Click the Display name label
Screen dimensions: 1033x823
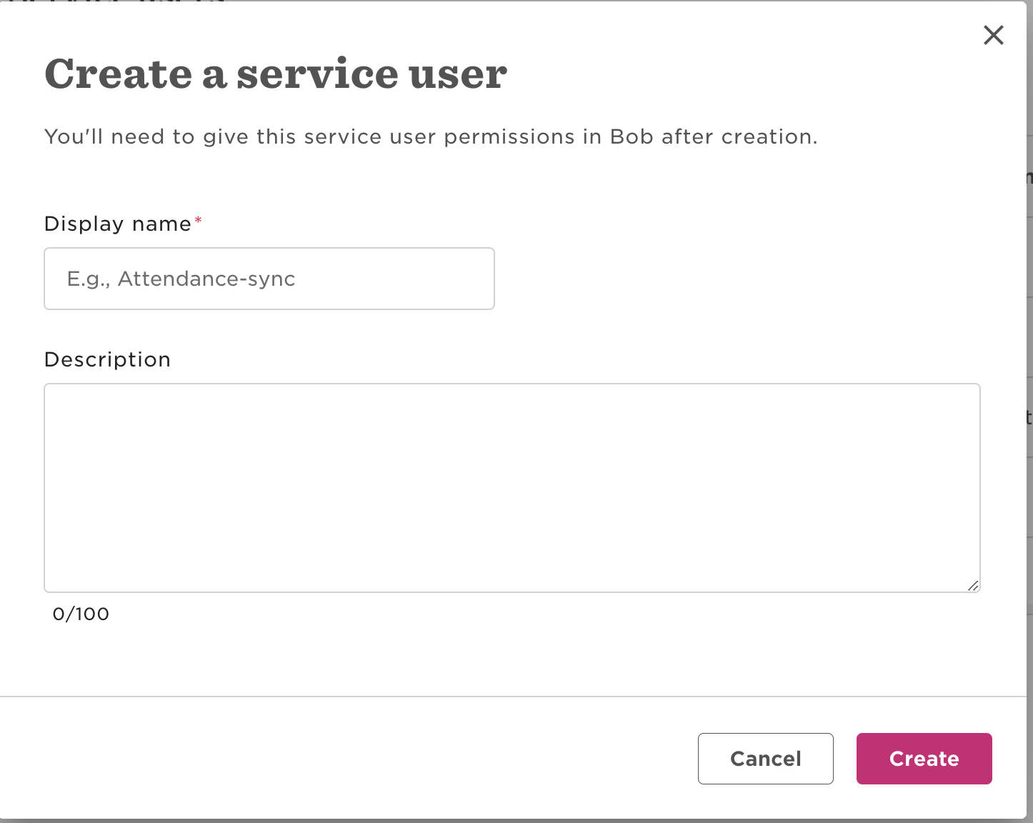coord(118,224)
